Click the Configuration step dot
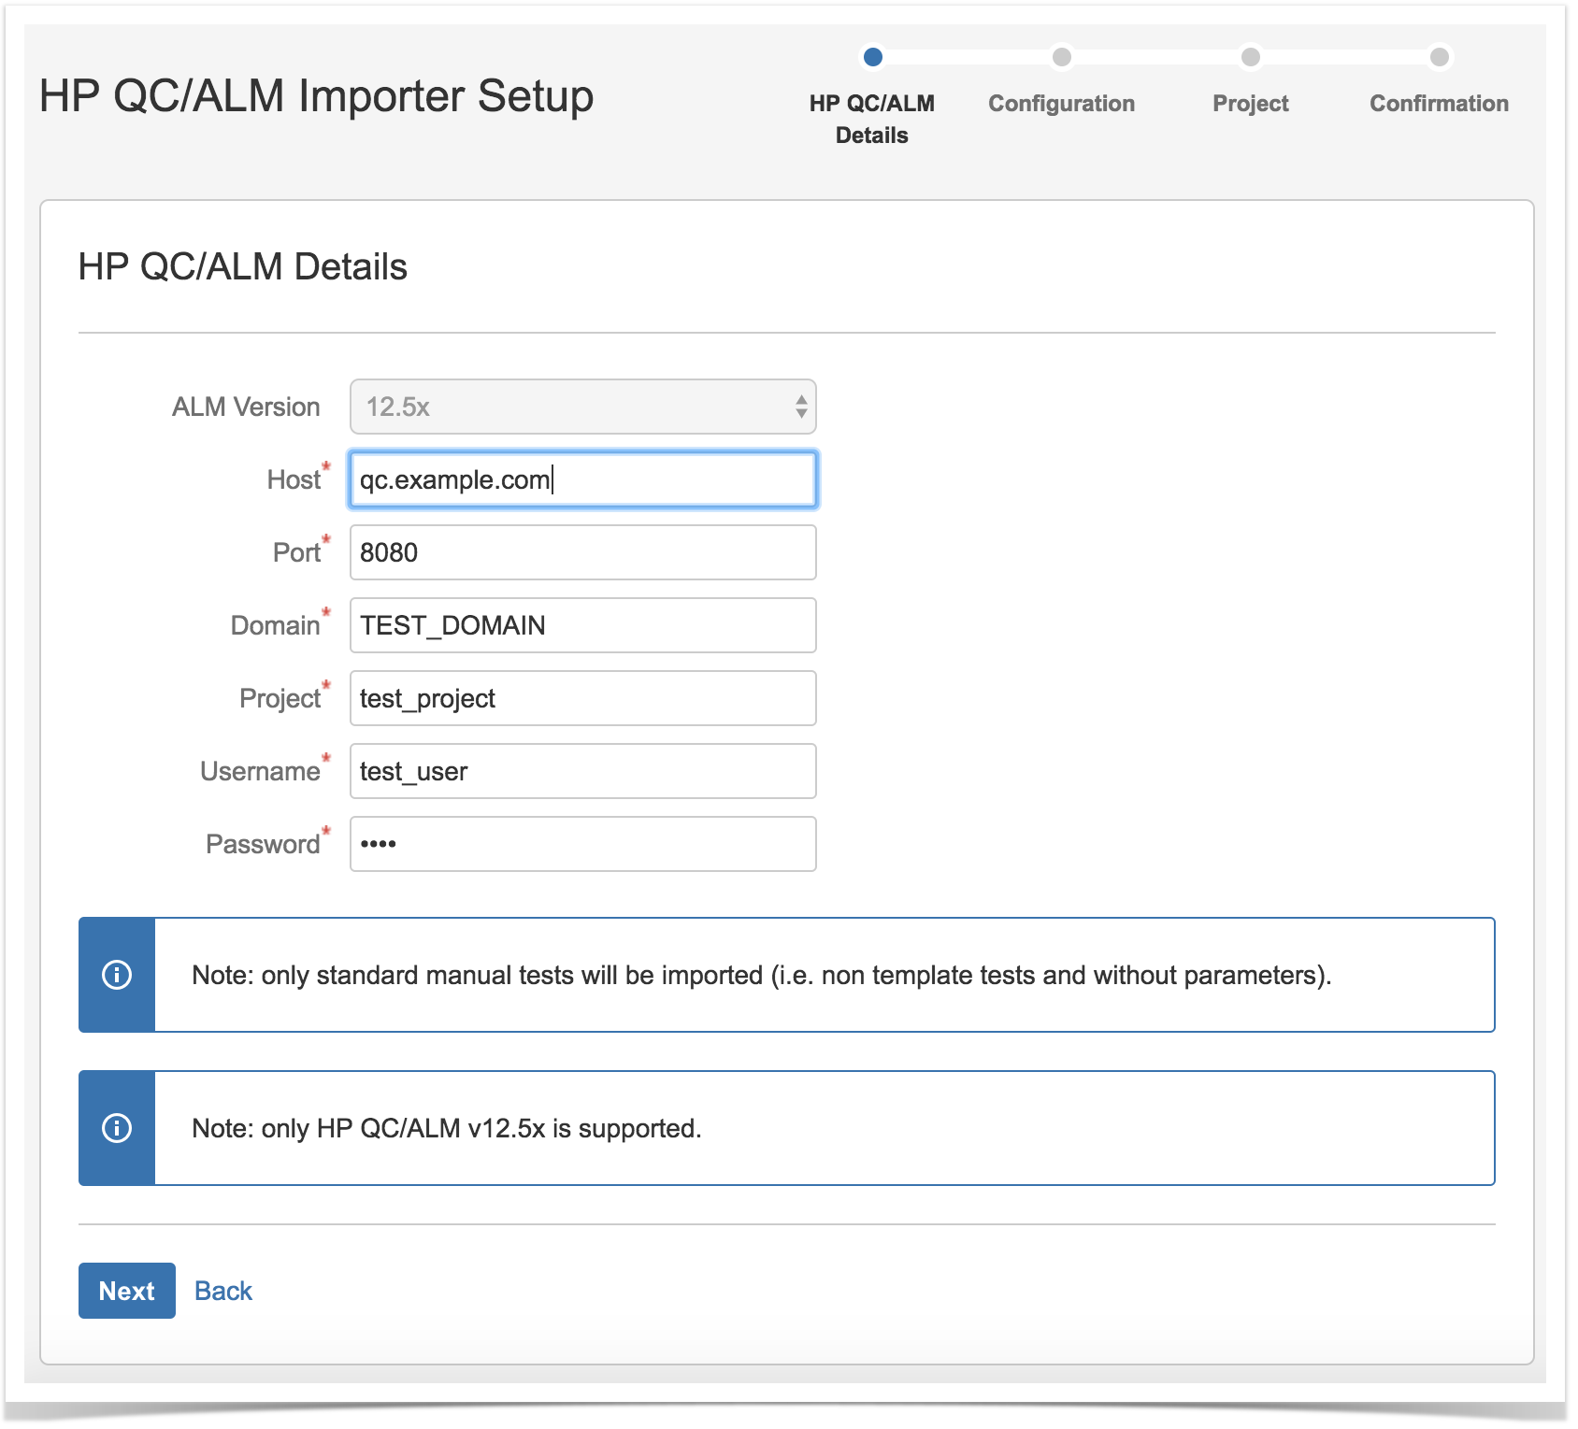The height and width of the screenshot is (1429, 1578). tap(1062, 57)
